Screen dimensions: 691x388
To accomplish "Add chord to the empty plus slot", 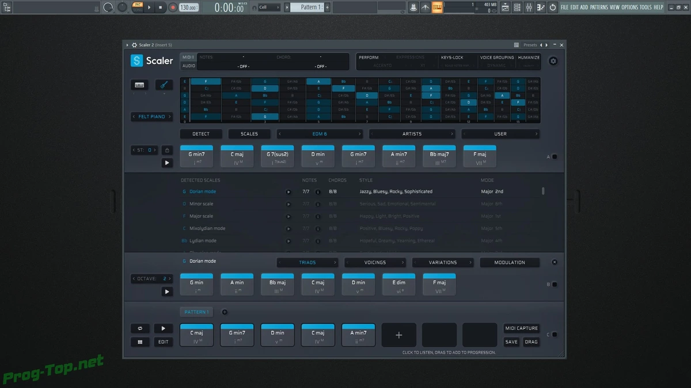I will click(398, 335).
